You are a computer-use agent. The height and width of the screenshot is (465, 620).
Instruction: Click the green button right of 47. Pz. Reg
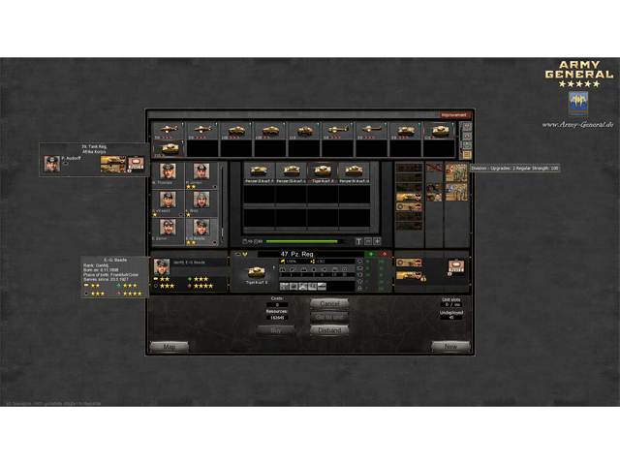371,254
